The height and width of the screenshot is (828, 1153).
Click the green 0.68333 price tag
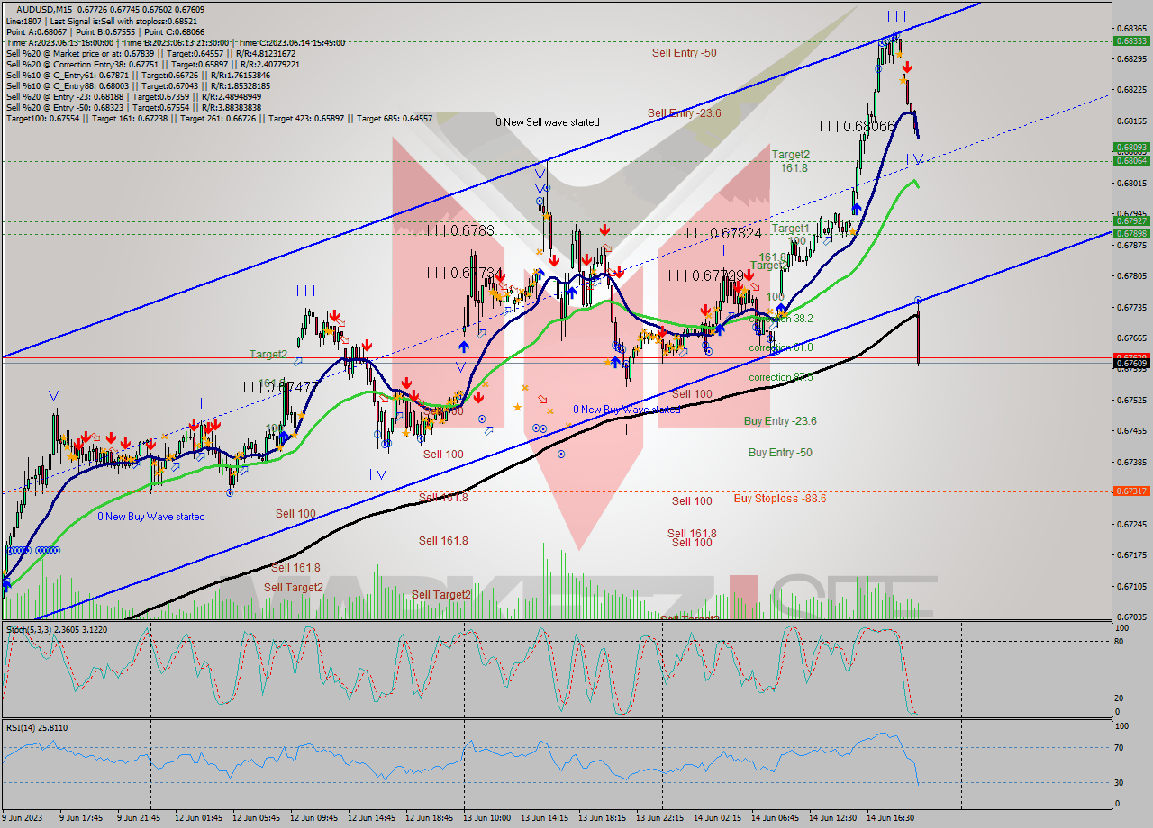(1132, 41)
